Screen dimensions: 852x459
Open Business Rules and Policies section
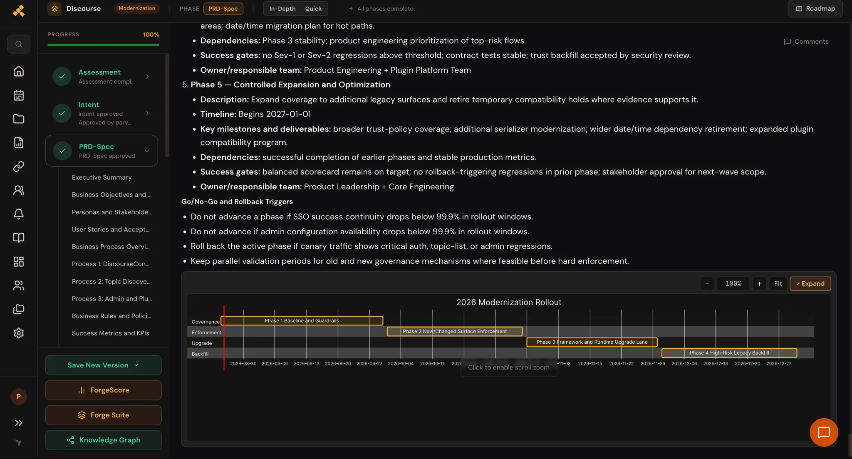[x=111, y=316]
